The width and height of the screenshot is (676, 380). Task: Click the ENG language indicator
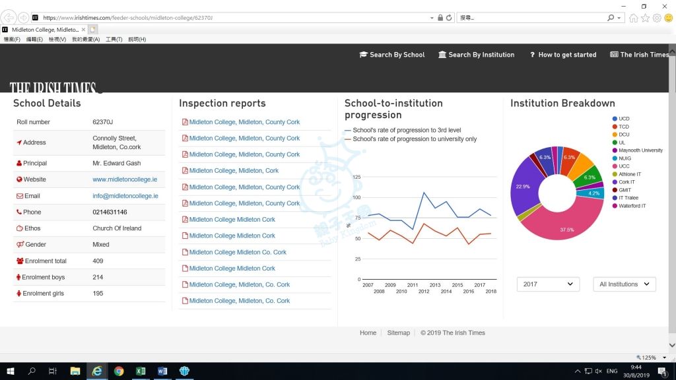point(612,371)
